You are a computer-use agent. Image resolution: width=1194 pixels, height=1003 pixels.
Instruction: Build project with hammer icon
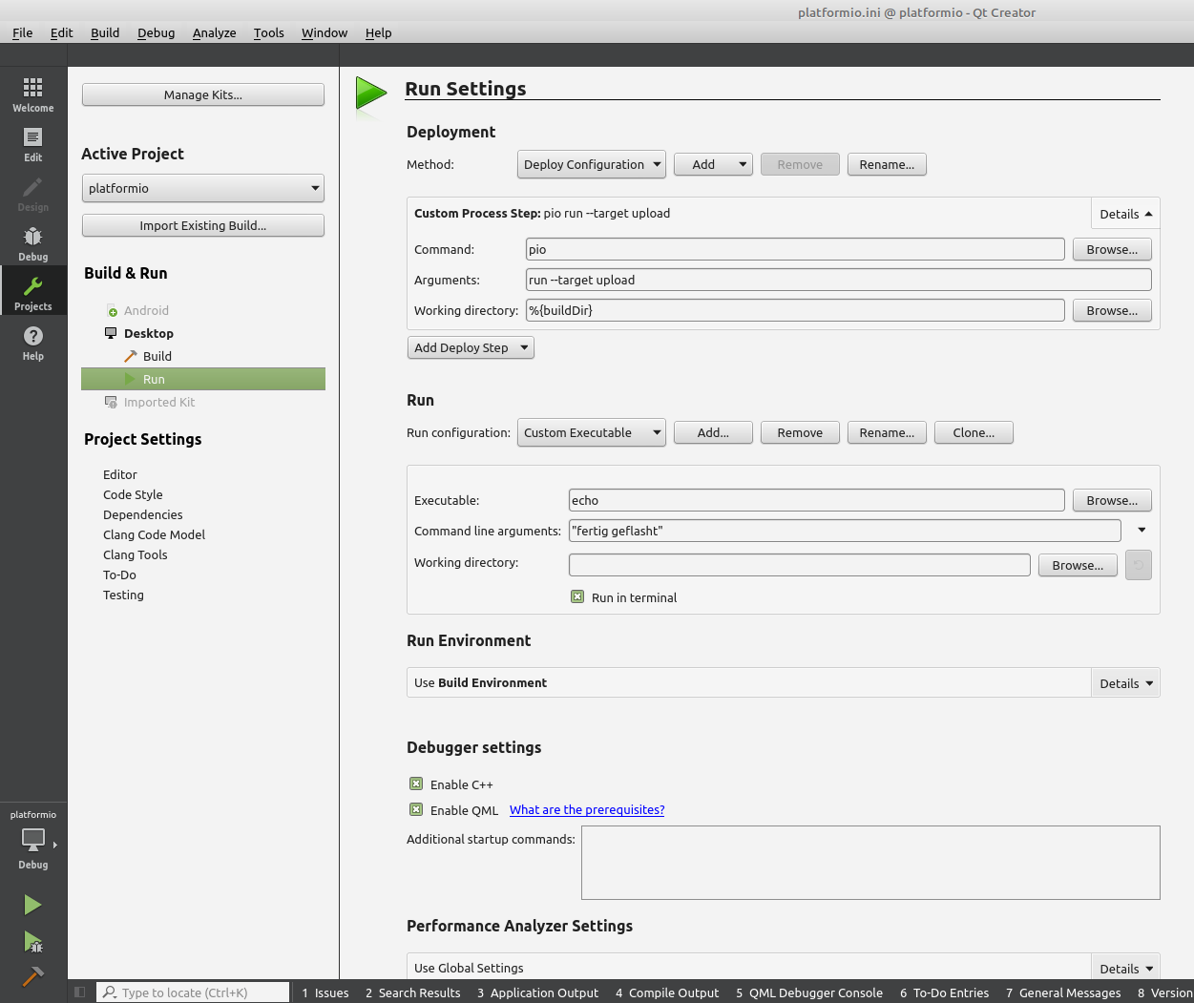click(x=32, y=976)
